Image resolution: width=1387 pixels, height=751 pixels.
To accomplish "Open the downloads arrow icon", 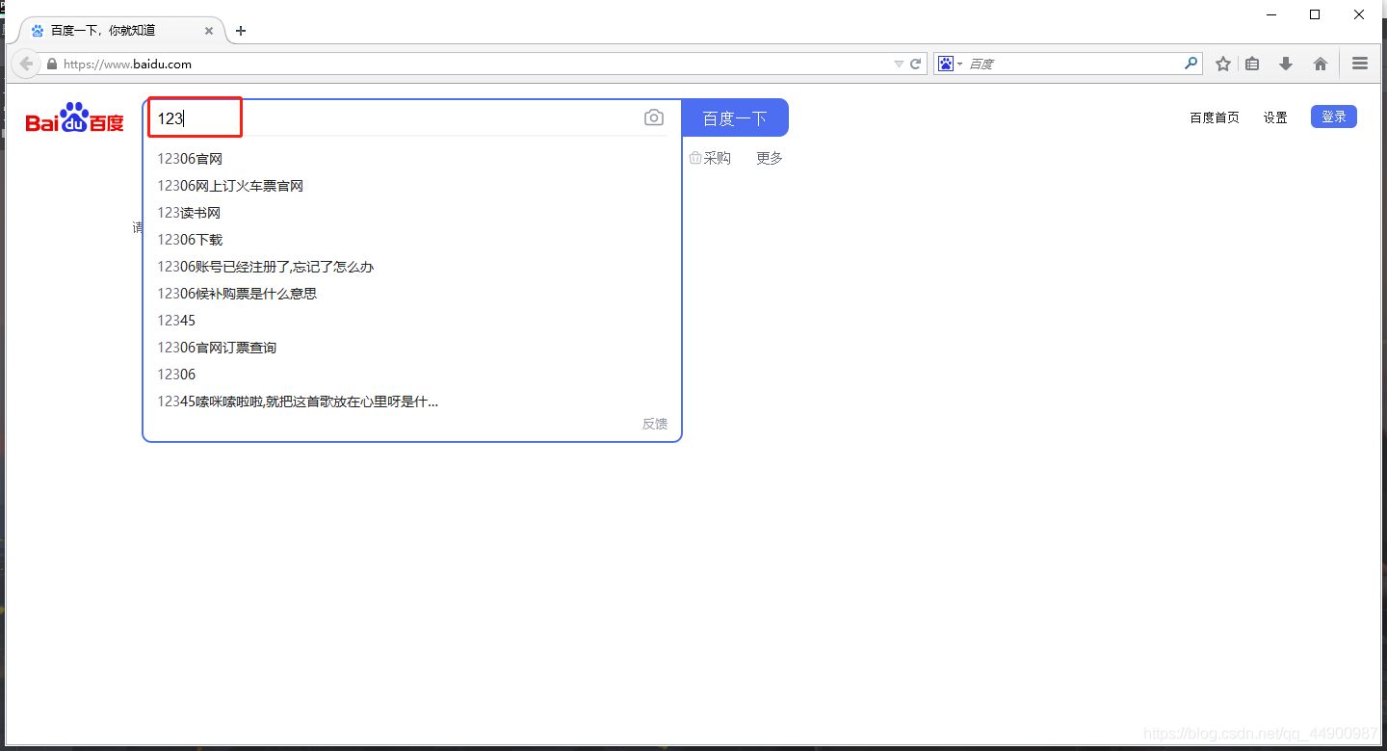I will pos(1285,64).
